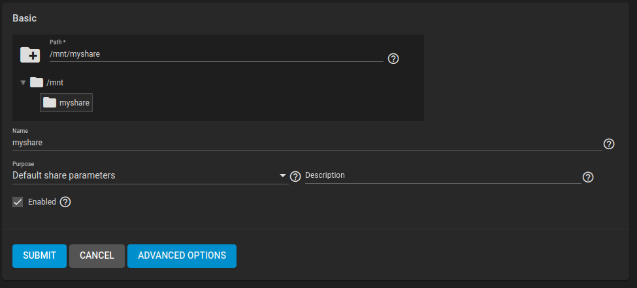Open Advanced Options
The width and height of the screenshot is (637, 288).
[182, 256]
